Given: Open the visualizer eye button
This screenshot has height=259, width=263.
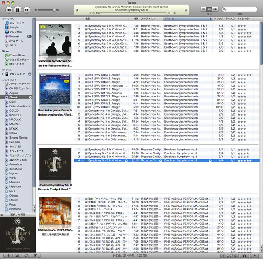Looking at the screenshot, I should (245, 256).
